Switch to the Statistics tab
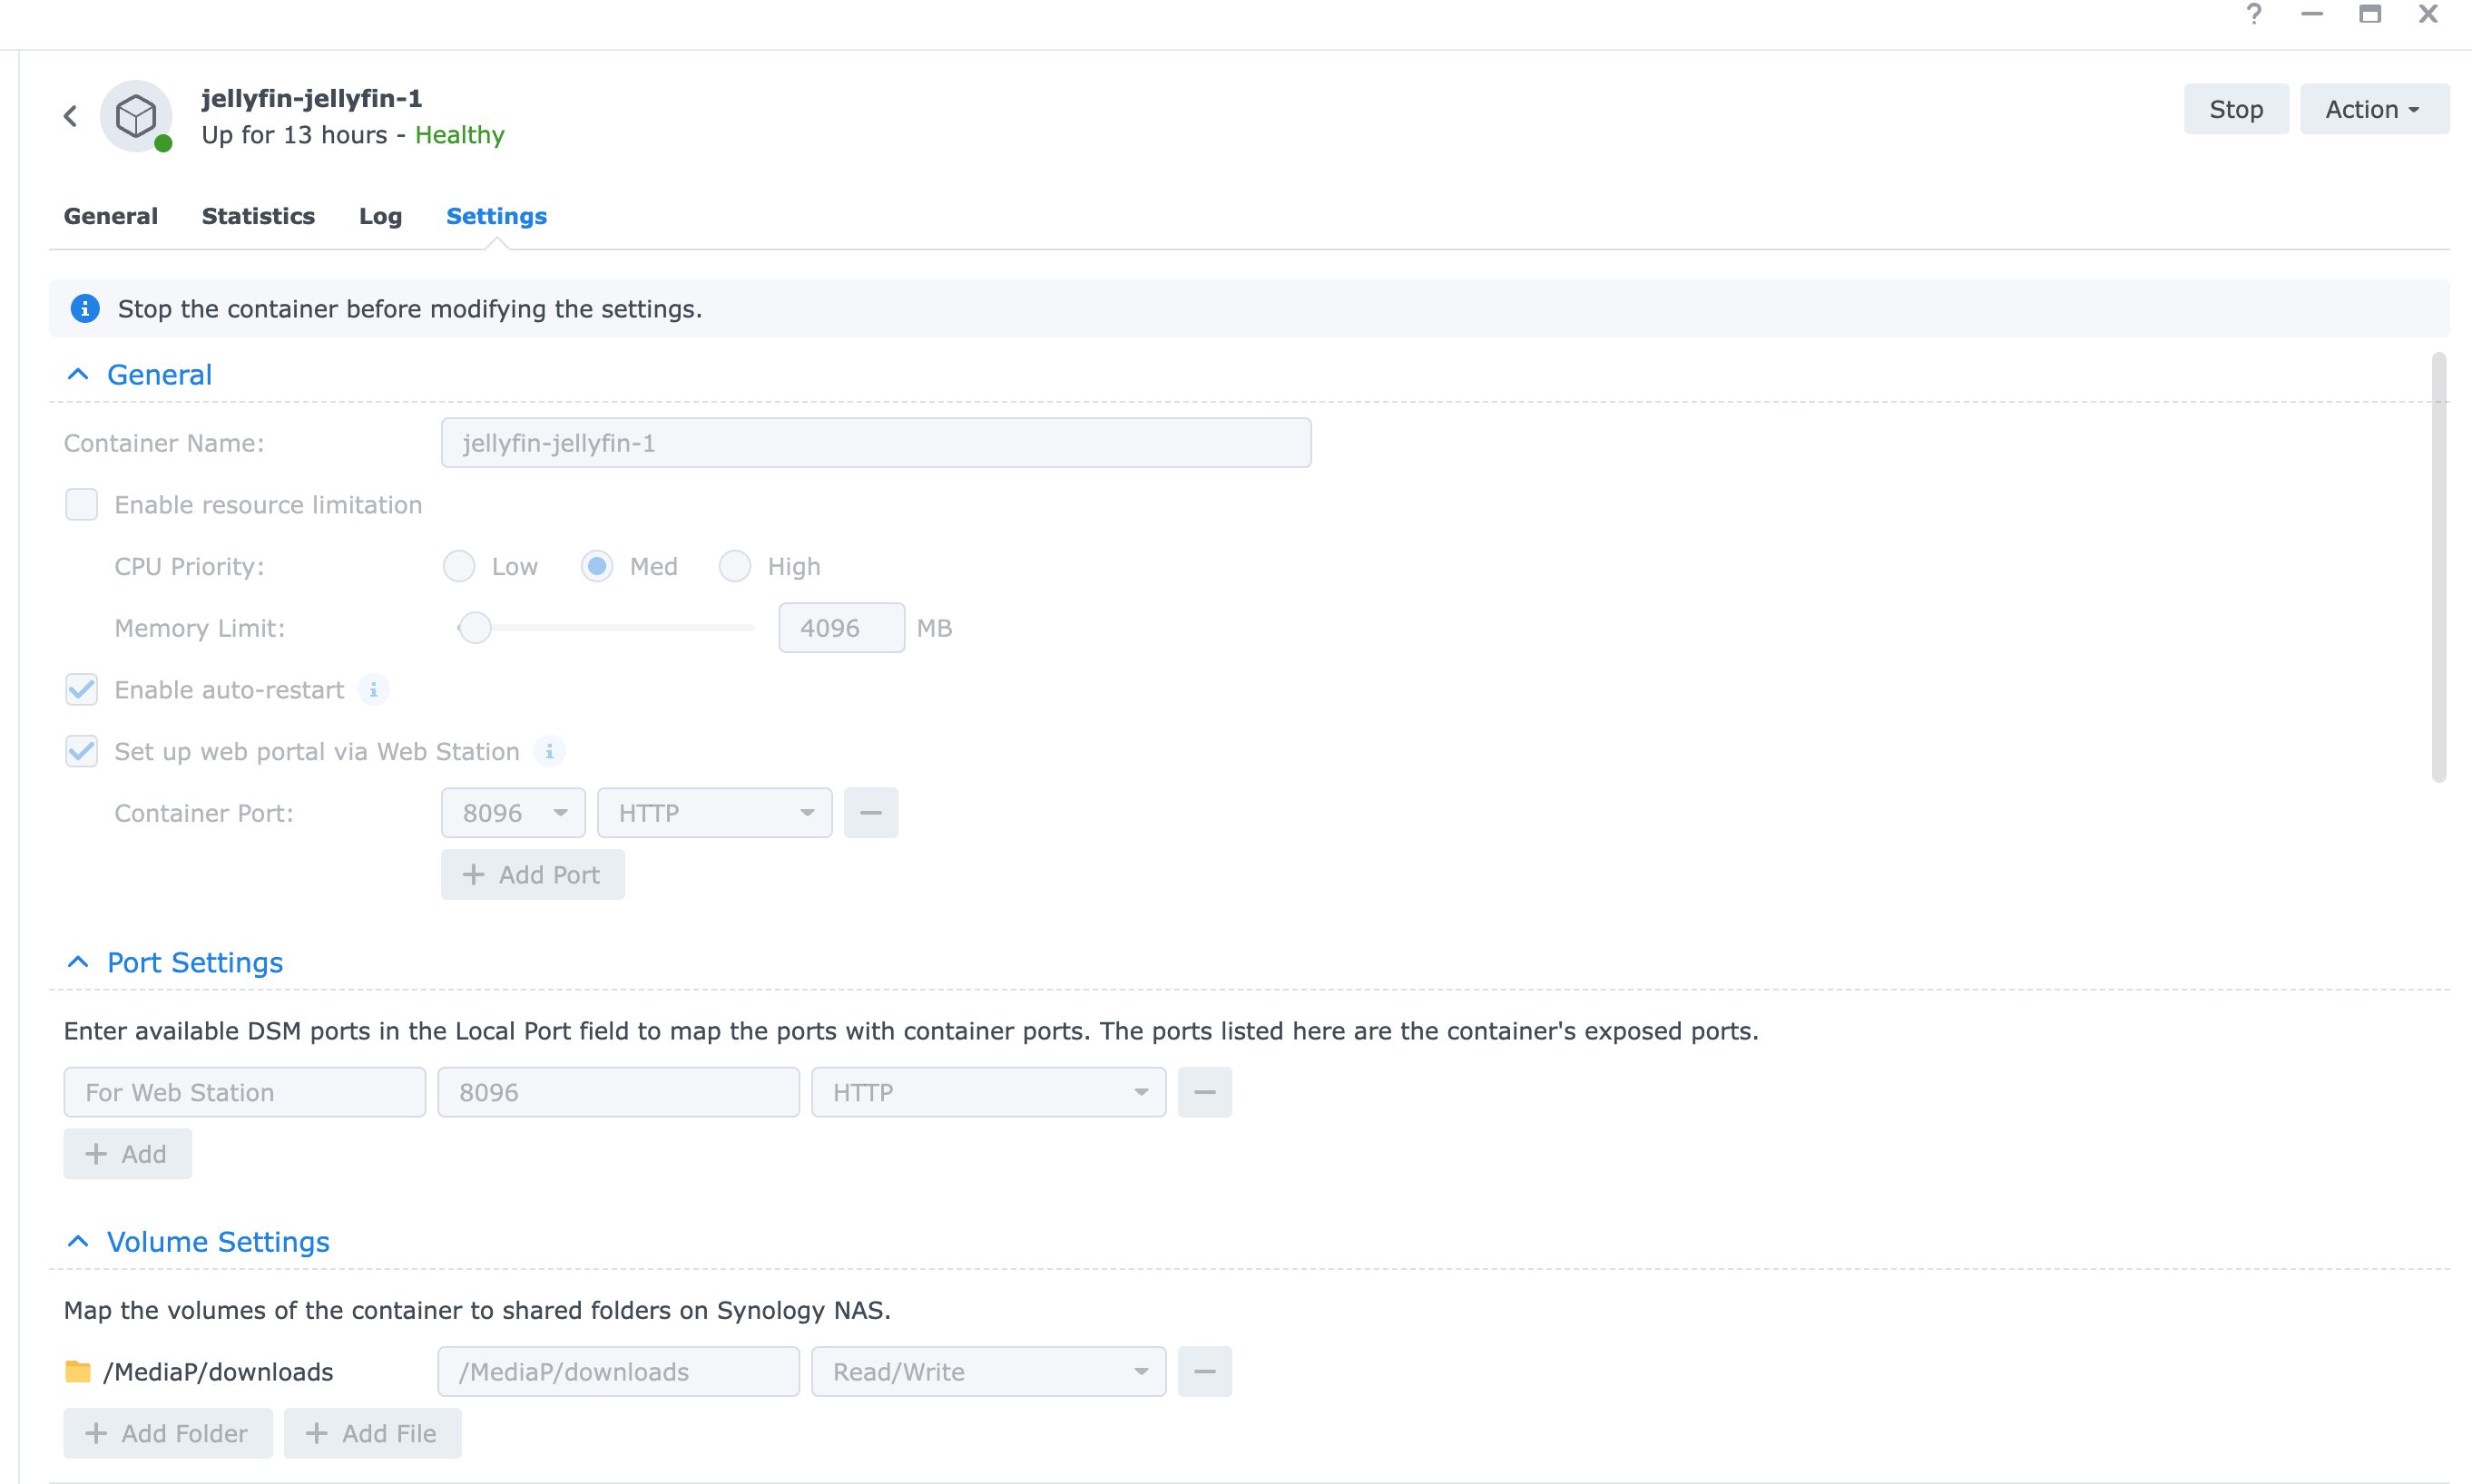The height and width of the screenshot is (1484, 2472). point(258,216)
